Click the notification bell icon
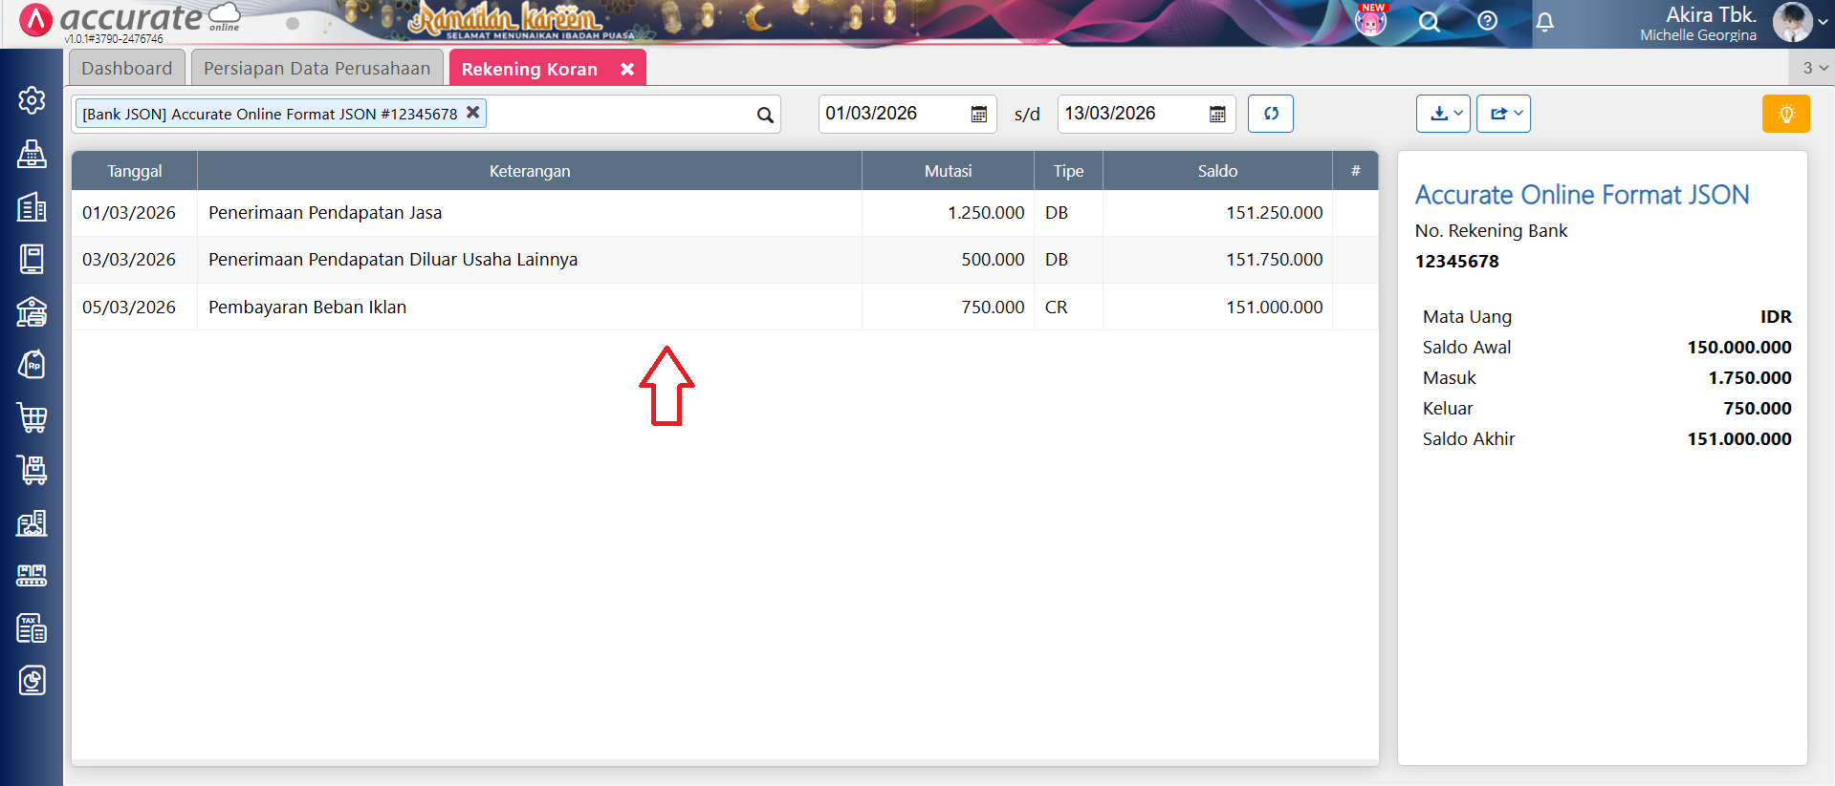Screen dimensions: 1835x786 pos(1544,22)
